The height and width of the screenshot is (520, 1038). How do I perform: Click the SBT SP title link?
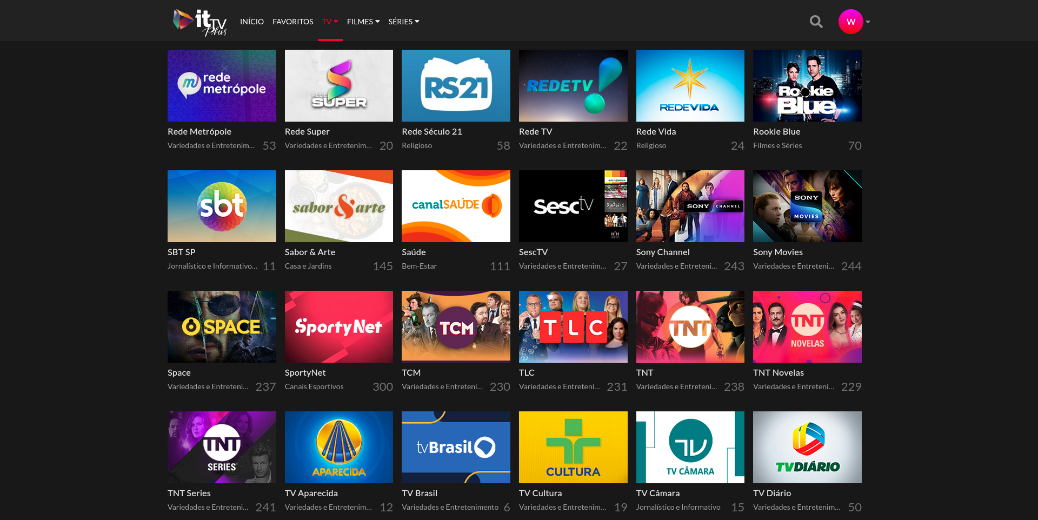click(182, 252)
